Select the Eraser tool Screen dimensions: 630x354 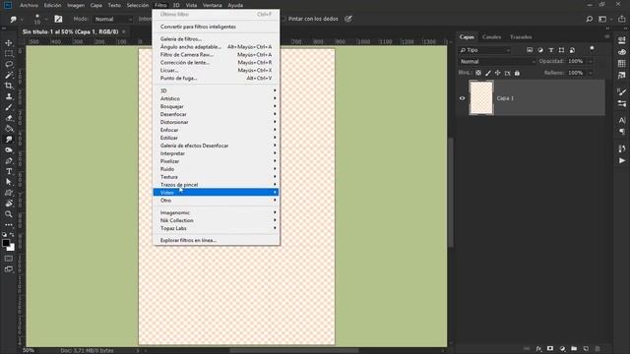[x=9, y=118]
